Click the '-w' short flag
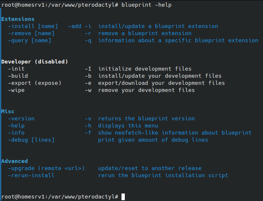263x201 pixels. [88, 90]
